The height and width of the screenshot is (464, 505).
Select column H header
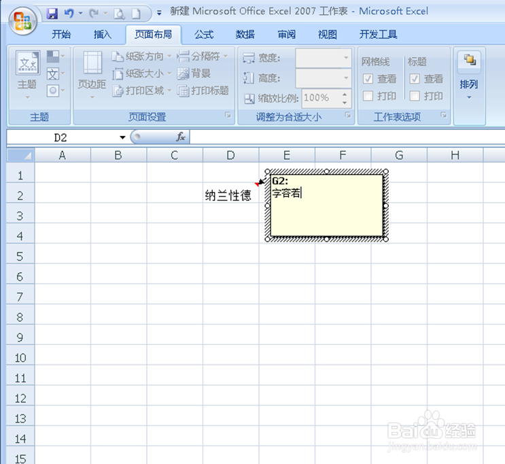(455, 155)
